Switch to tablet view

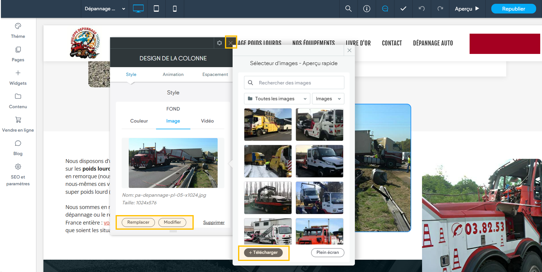pos(156,9)
